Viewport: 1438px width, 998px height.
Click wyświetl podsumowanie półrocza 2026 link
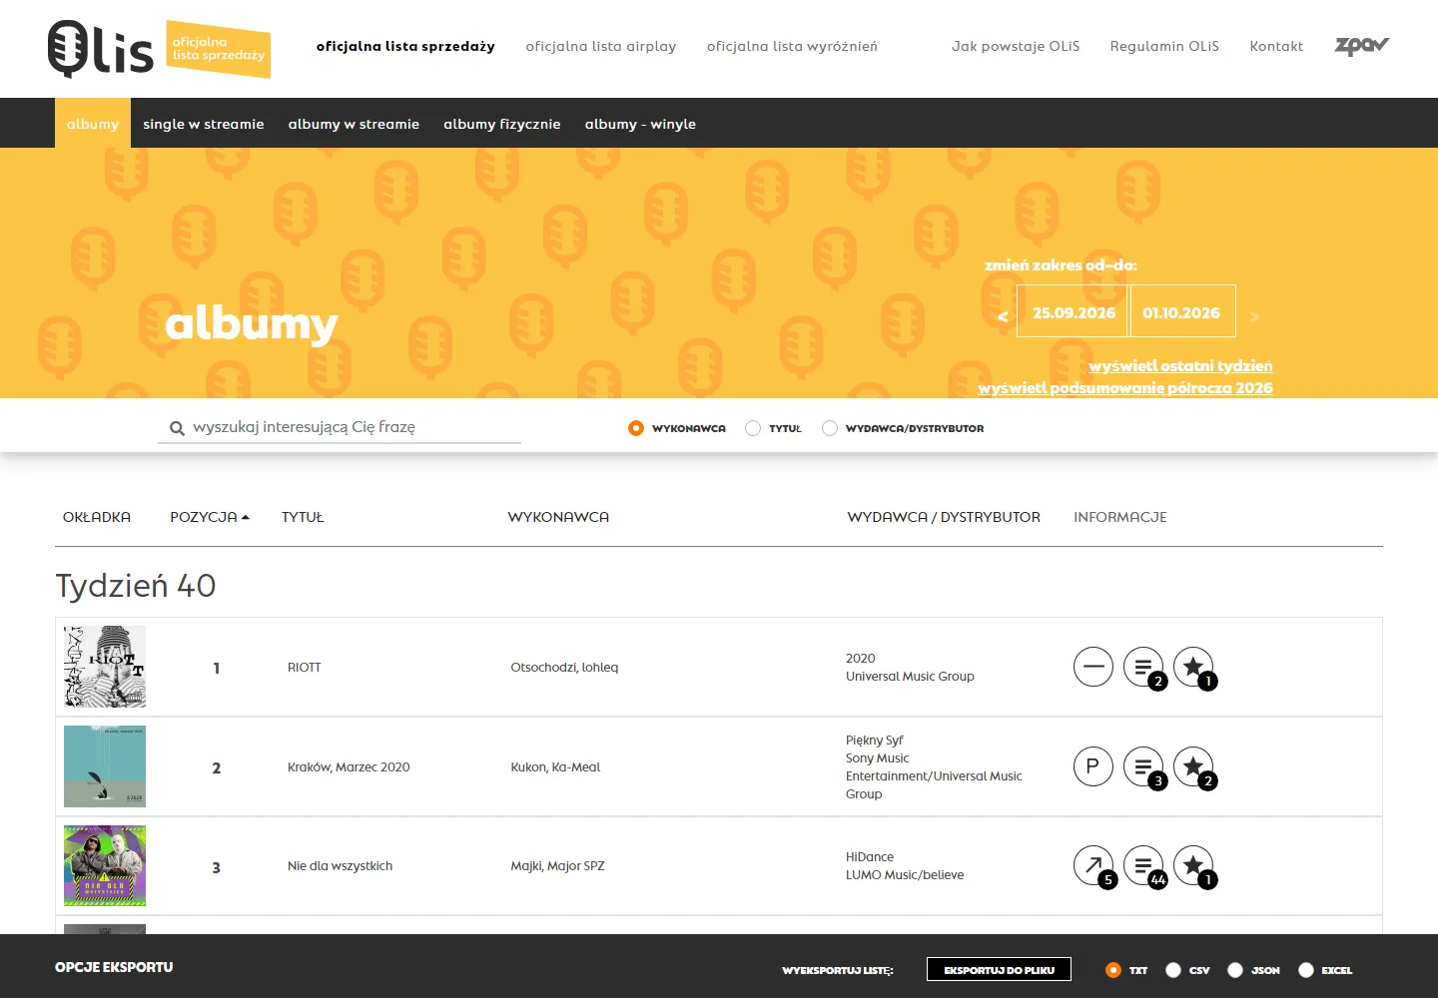coord(1125,388)
